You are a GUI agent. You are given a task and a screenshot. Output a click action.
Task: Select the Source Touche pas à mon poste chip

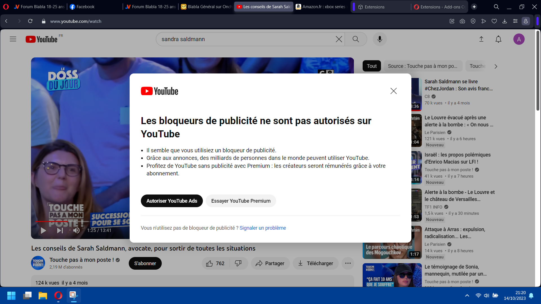point(423,66)
